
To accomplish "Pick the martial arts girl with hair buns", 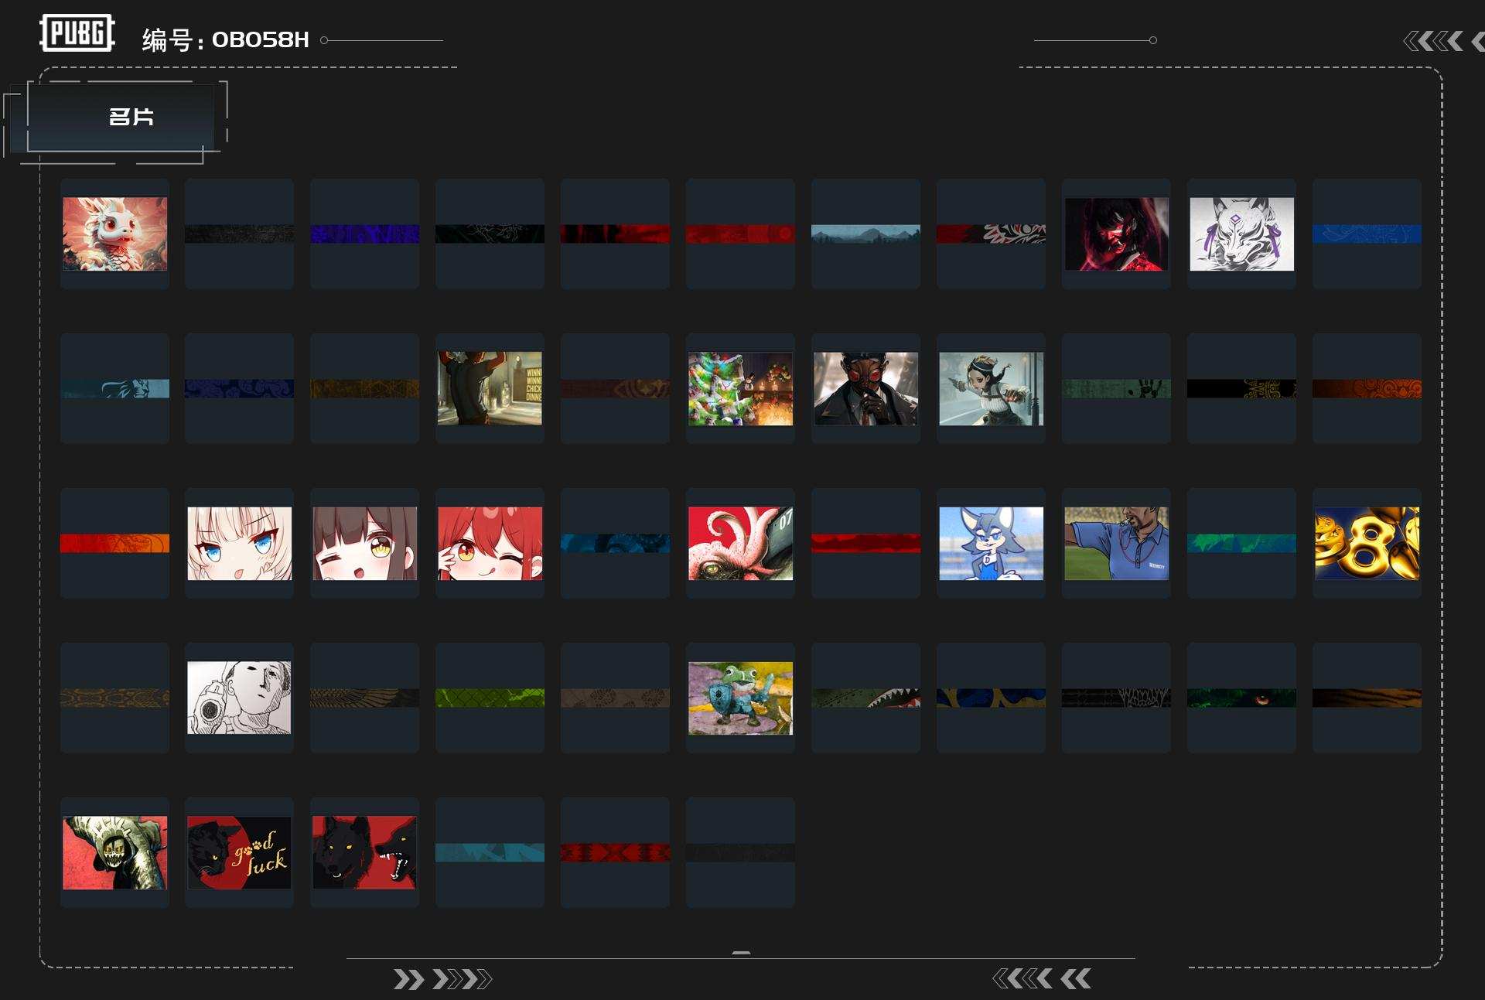I will (992, 388).
